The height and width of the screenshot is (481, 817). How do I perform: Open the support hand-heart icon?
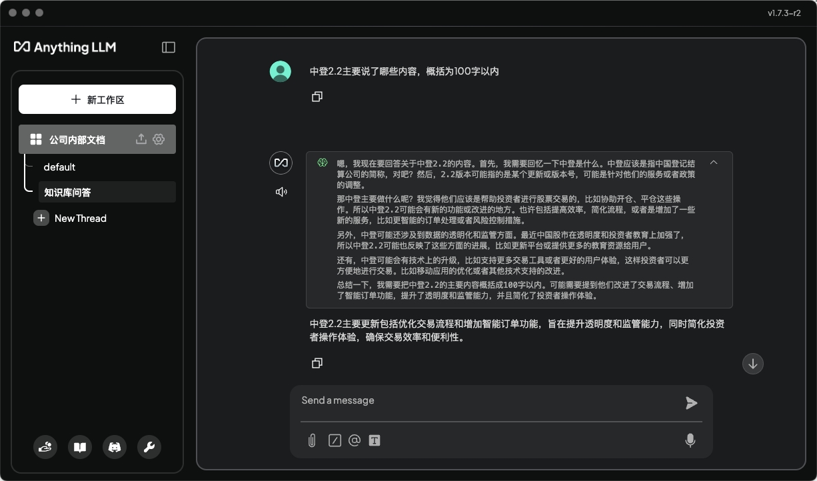(45, 447)
